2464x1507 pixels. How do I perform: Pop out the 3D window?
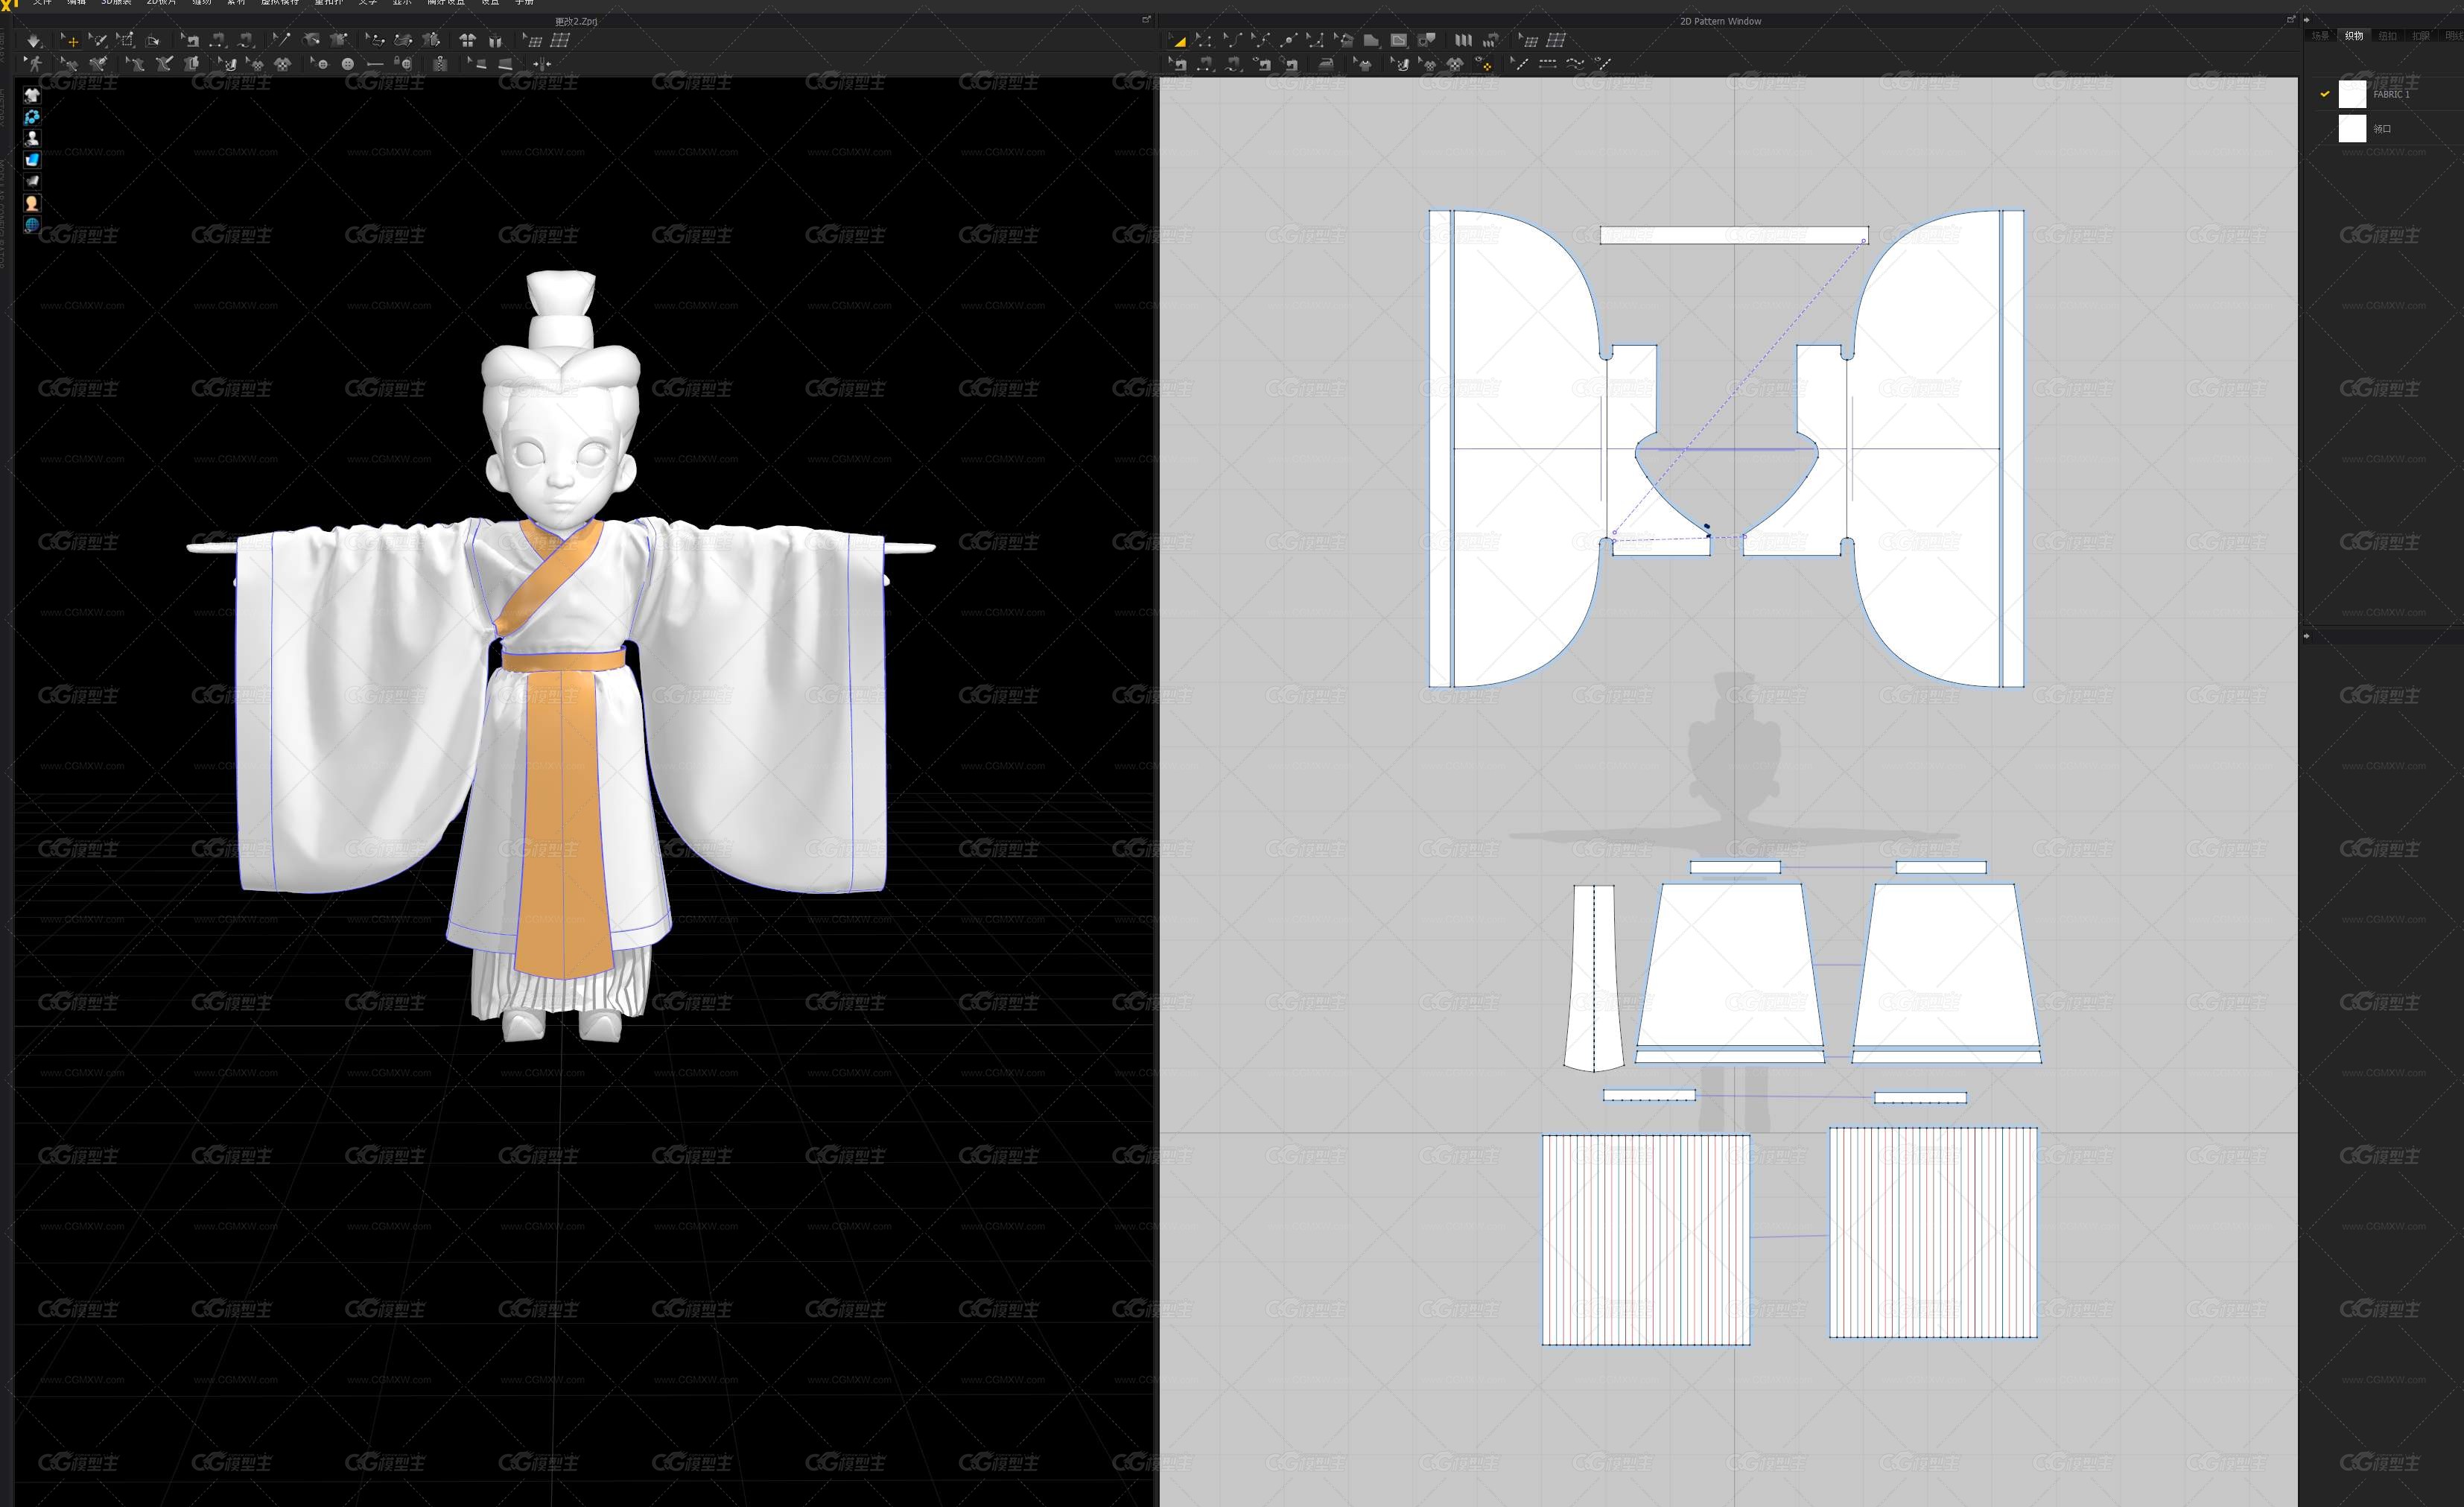point(1147,19)
